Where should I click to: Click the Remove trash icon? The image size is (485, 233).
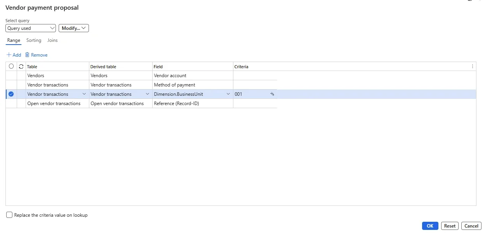[27, 55]
